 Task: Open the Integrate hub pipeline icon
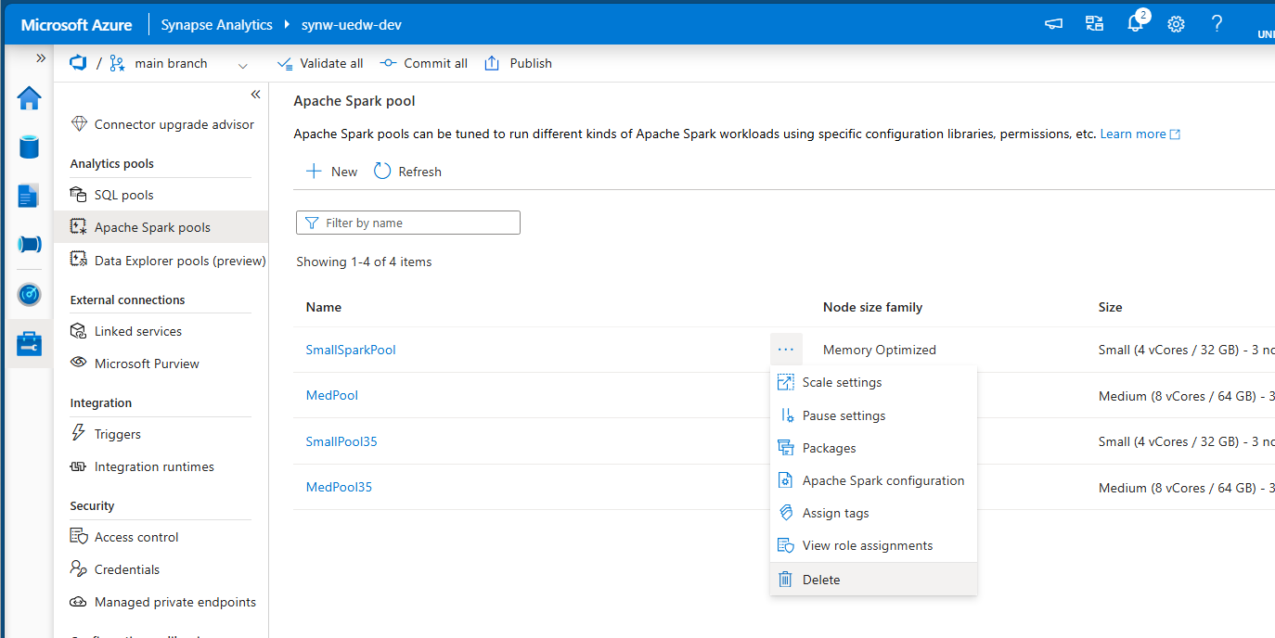click(30, 245)
